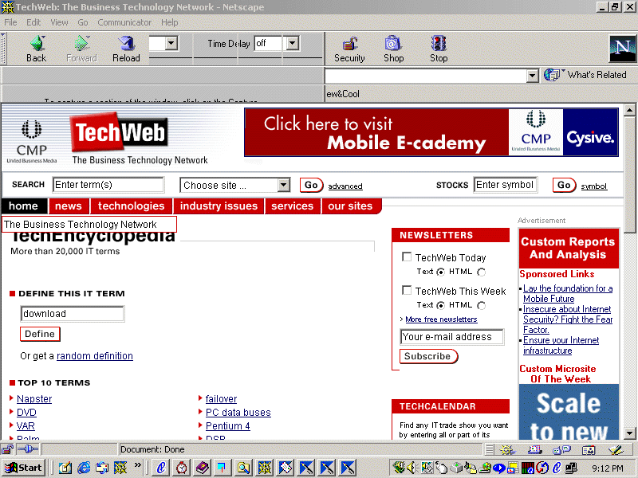Click the Mobile E-cademy banner ad
The height and width of the screenshot is (478, 638).
(x=431, y=132)
